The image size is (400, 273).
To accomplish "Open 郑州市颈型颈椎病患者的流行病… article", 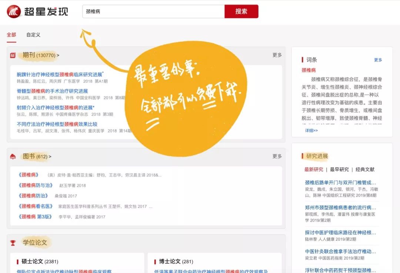I will coord(341,207).
